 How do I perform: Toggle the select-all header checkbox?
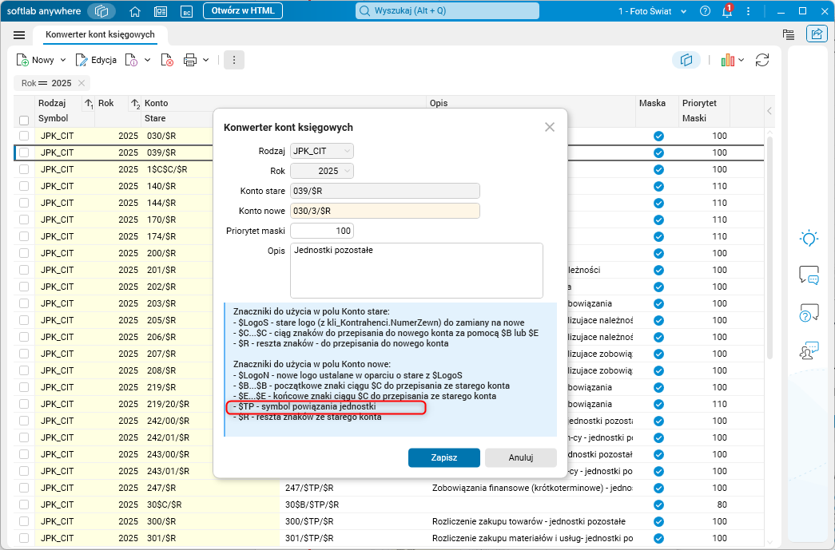[24, 121]
